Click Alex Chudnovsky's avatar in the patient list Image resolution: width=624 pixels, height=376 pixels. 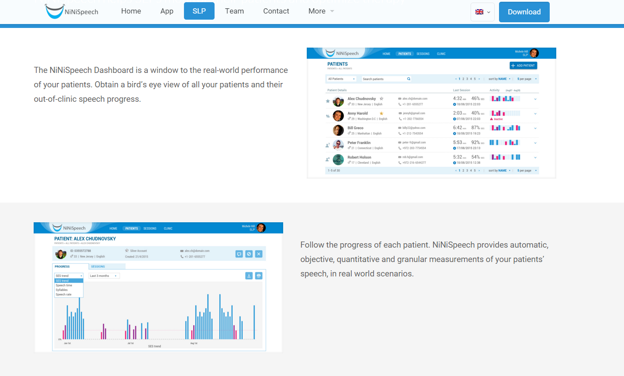338,101
